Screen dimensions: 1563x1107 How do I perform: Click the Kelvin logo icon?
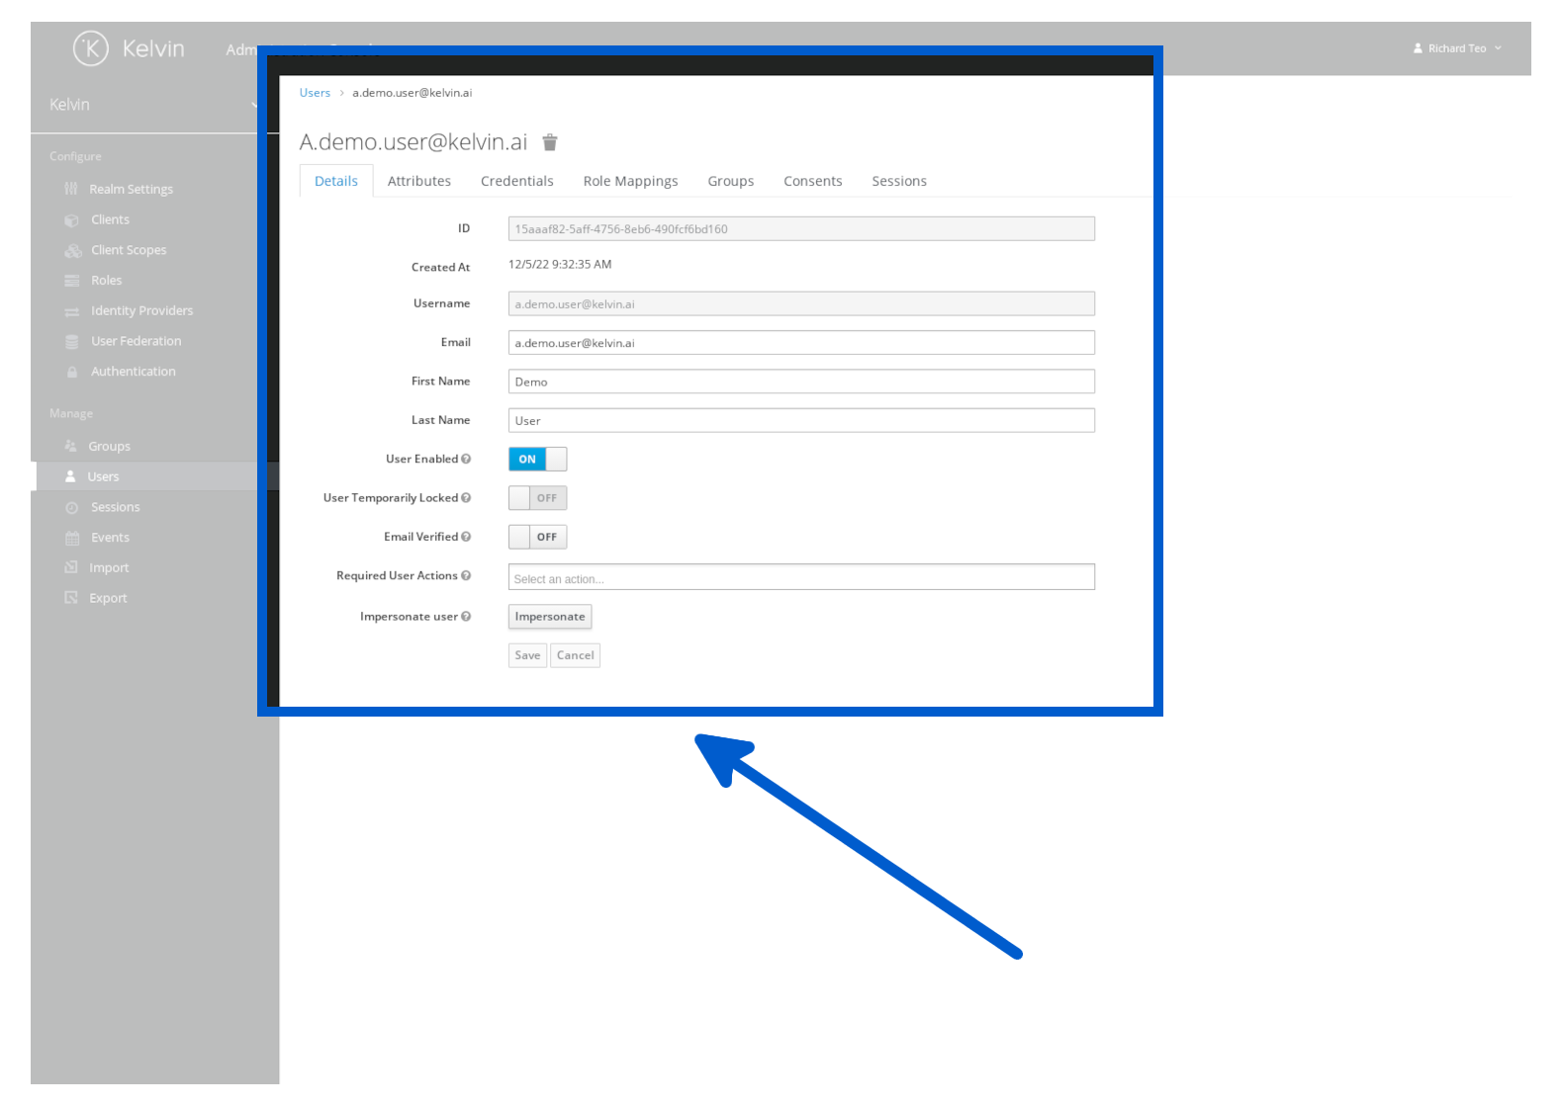(91, 48)
